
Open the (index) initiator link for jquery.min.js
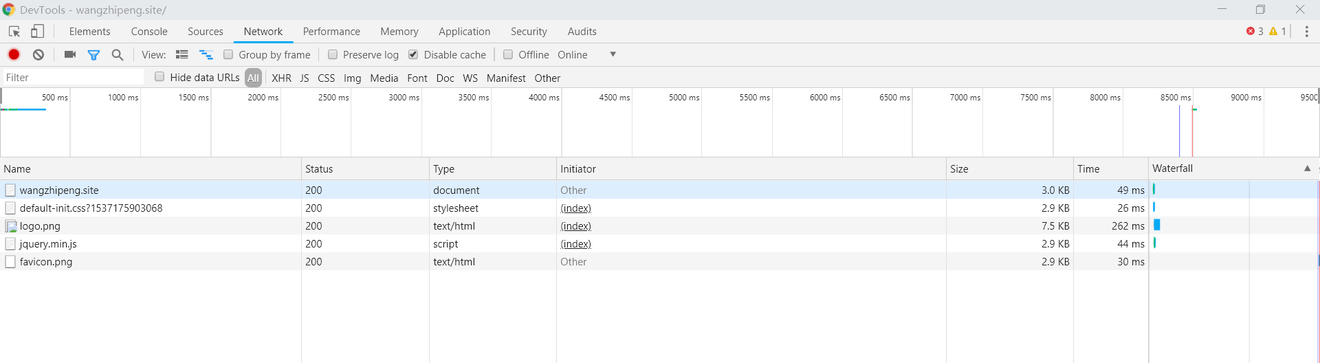(x=575, y=244)
